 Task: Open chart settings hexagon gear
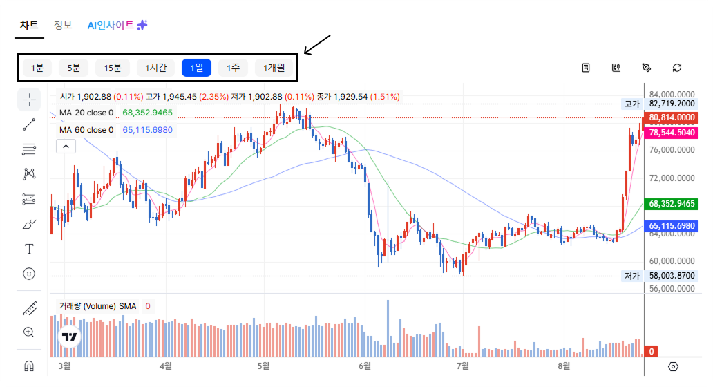[674, 366]
